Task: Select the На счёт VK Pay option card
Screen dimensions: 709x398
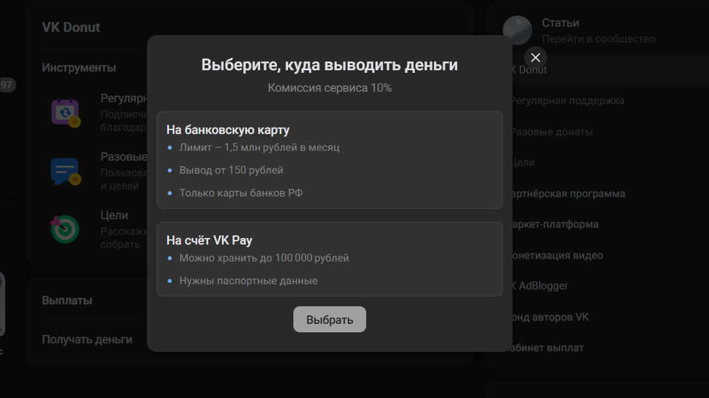Action: [329, 259]
